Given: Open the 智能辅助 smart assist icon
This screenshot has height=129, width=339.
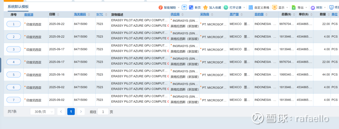Looking at the screenshot, I should click(x=161, y=8).
